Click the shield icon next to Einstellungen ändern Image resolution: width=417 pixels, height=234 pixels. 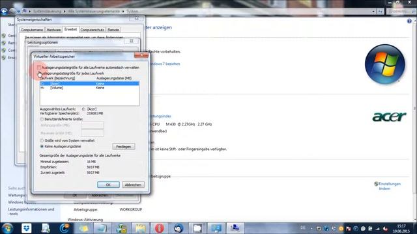[376, 184]
